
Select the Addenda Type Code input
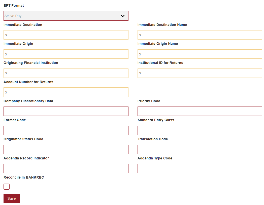(x=200, y=169)
